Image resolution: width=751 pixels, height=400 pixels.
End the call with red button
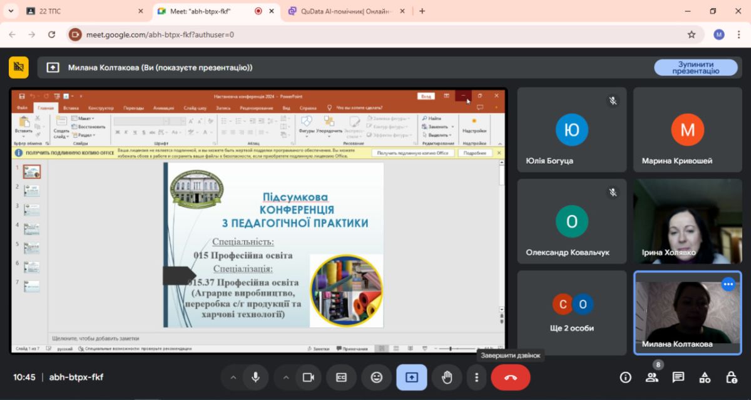click(511, 377)
